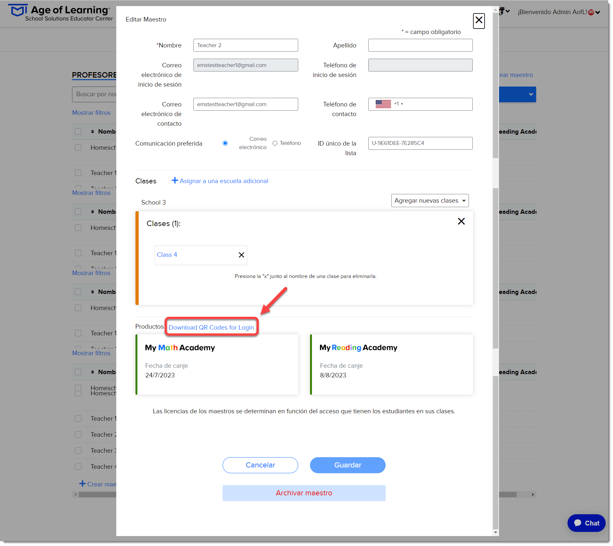Select Correo electrónico communication preference
Viewport: 613px width, 546px height.
(x=225, y=143)
